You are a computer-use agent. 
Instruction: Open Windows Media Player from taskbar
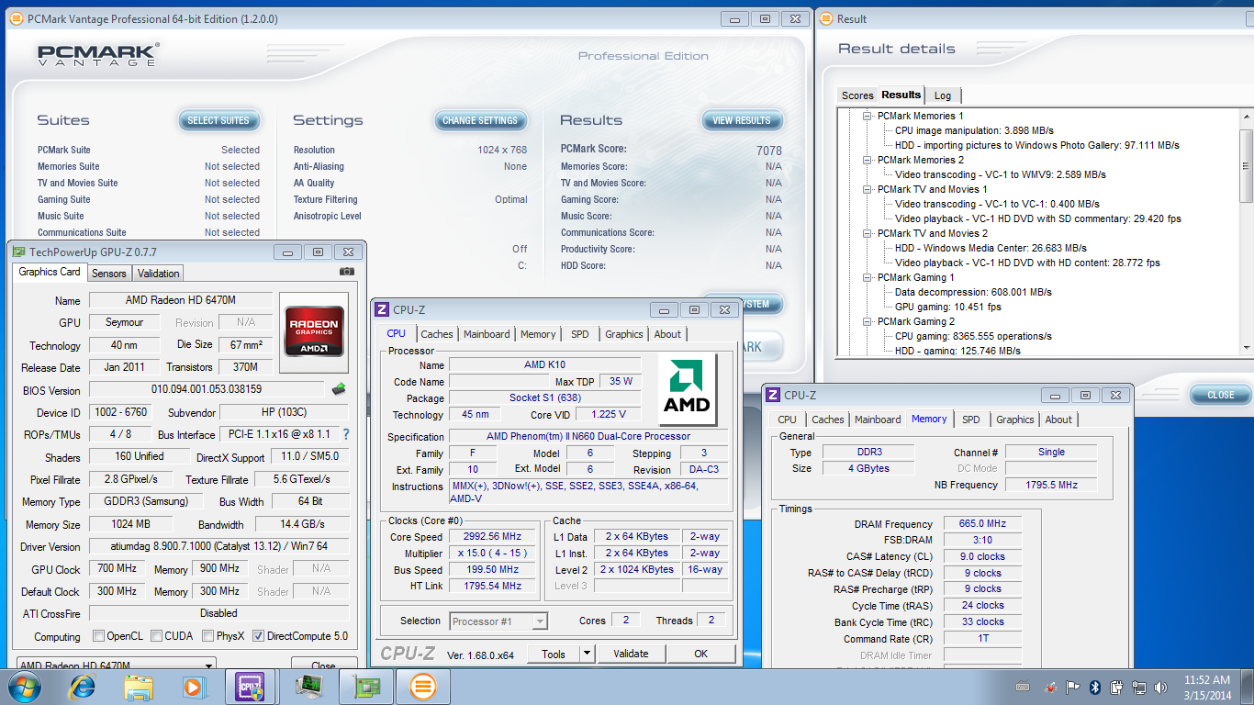[193, 686]
